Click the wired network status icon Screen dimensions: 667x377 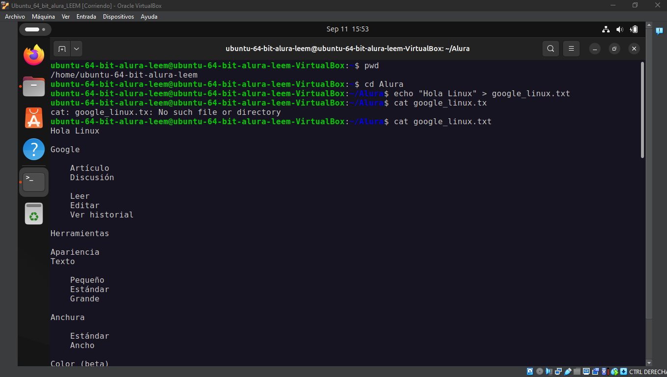tap(606, 29)
